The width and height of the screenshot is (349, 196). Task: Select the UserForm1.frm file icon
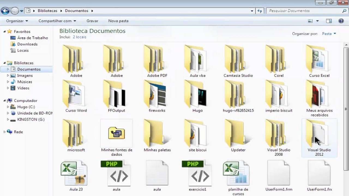tap(279, 173)
